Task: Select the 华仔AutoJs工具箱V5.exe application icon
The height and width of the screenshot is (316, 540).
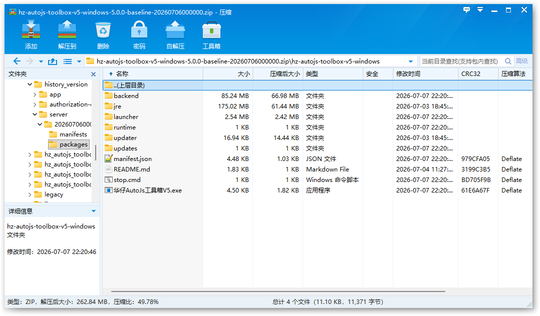Action: point(109,190)
